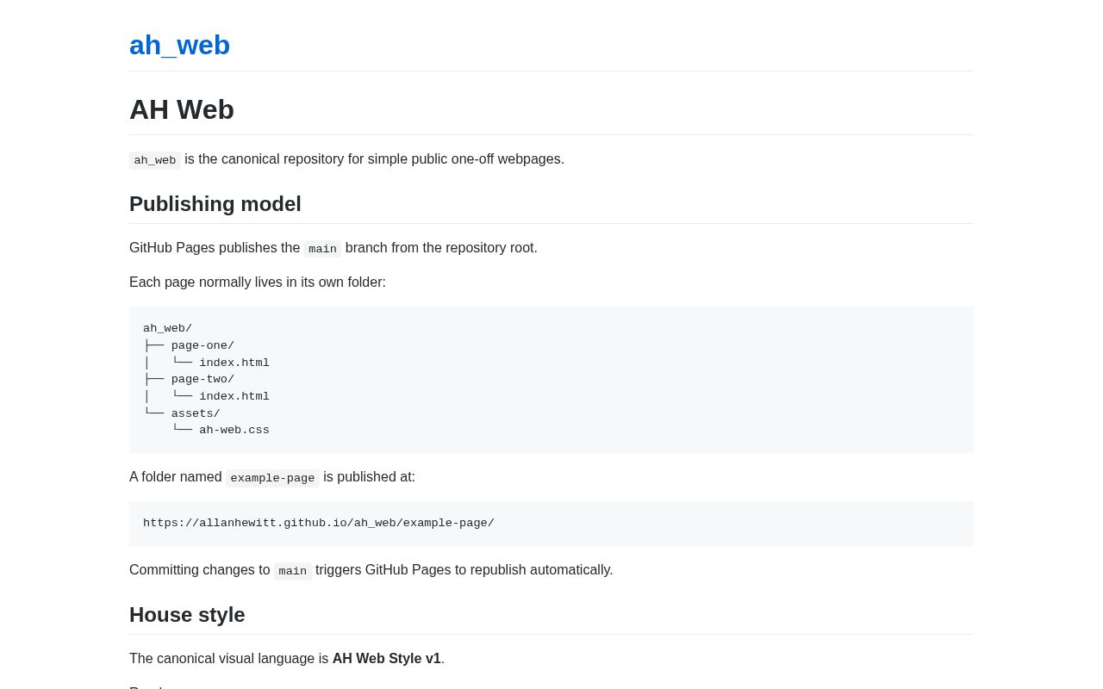Image resolution: width=1103 pixels, height=689 pixels.
Task: Click the inline code "example-page"
Action: (272, 478)
